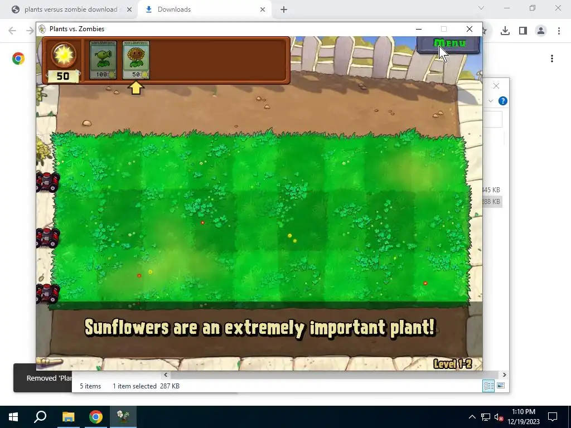The image size is (571, 428).
Task: Open a new Chrome tab
Action: click(284, 9)
